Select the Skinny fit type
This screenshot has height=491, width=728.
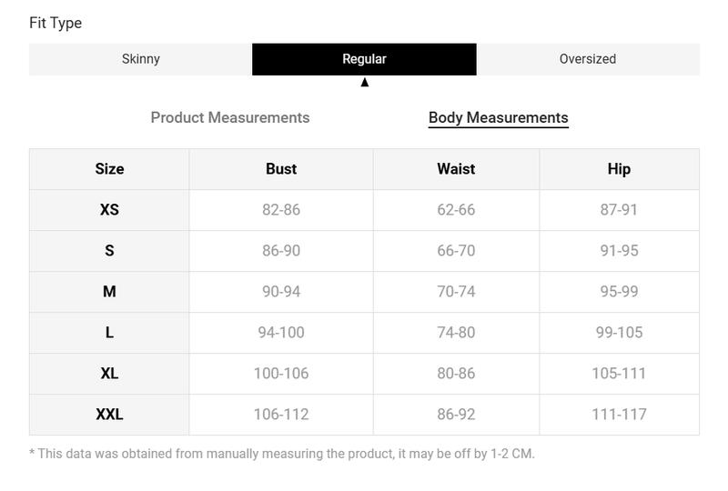coord(140,59)
